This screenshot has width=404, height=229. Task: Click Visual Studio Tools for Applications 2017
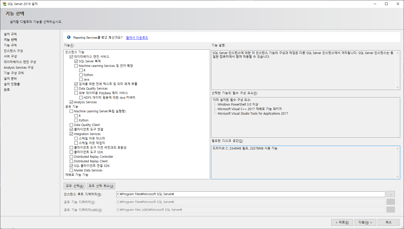pyautogui.click(x=253, y=114)
